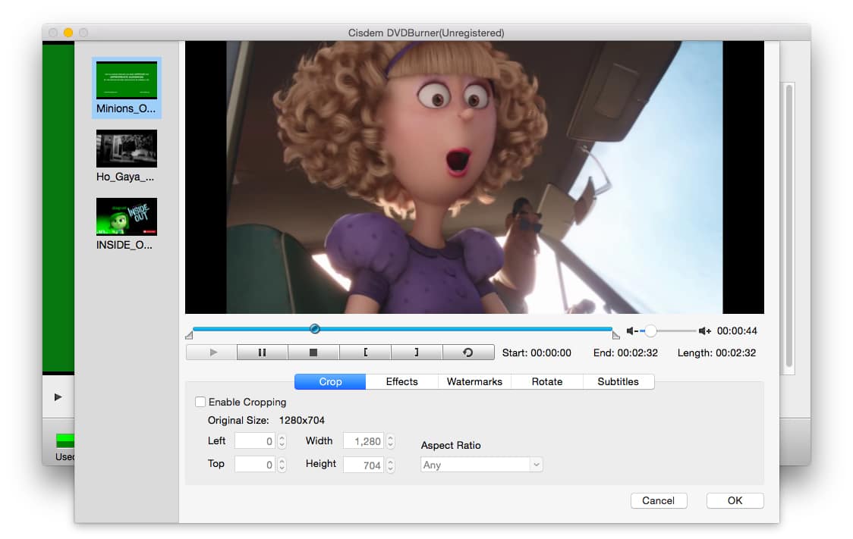Click the volume decrease speaker icon
Screen dimensions: 853x539
click(x=631, y=331)
